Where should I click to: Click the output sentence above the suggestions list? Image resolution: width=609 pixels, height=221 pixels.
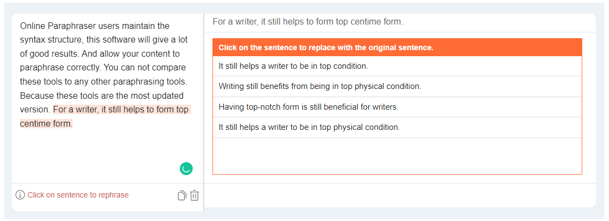(308, 22)
